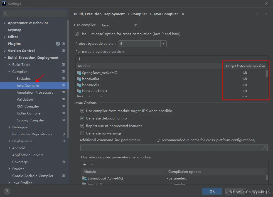
Task: Toggle Use compiler from module target JDK
Action: coord(82,111)
